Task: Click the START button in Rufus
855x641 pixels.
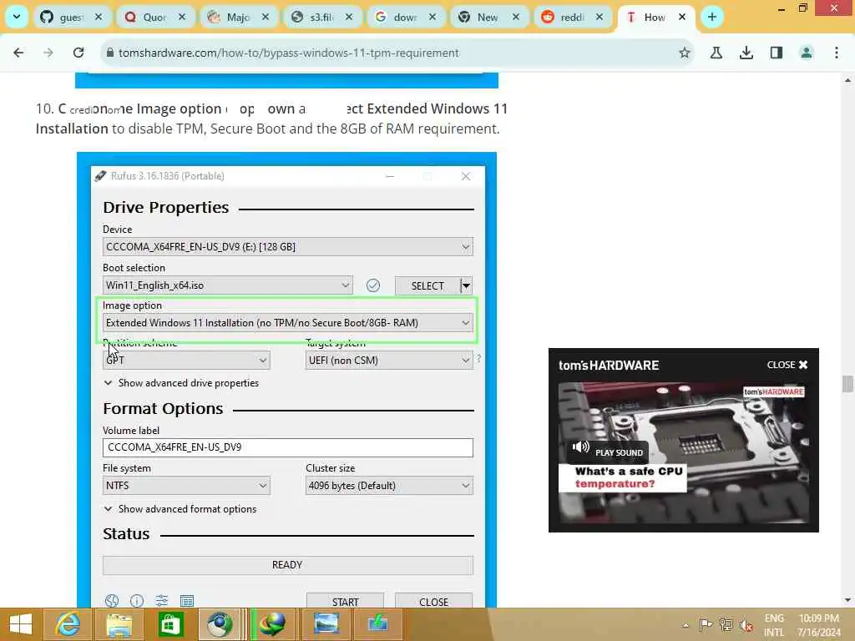Action: [x=345, y=601]
